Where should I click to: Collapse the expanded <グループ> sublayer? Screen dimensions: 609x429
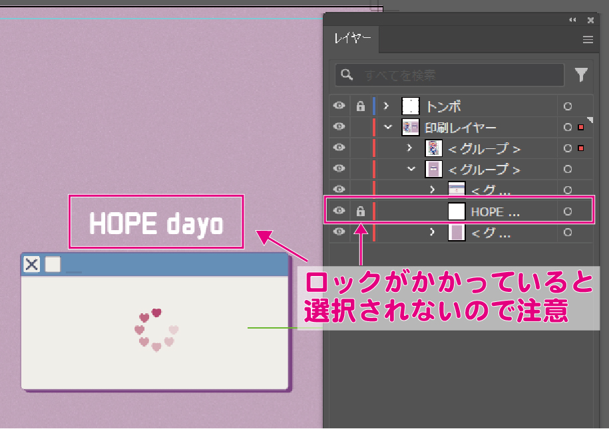click(411, 170)
